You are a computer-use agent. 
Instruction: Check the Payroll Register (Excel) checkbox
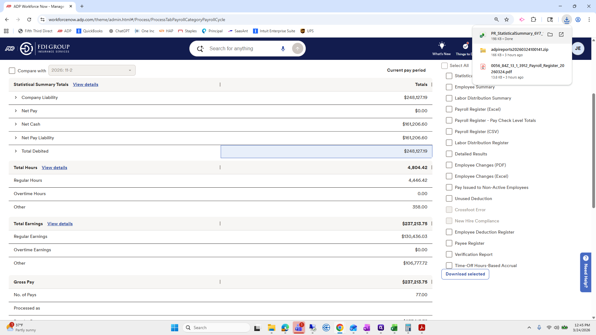(x=449, y=109)
